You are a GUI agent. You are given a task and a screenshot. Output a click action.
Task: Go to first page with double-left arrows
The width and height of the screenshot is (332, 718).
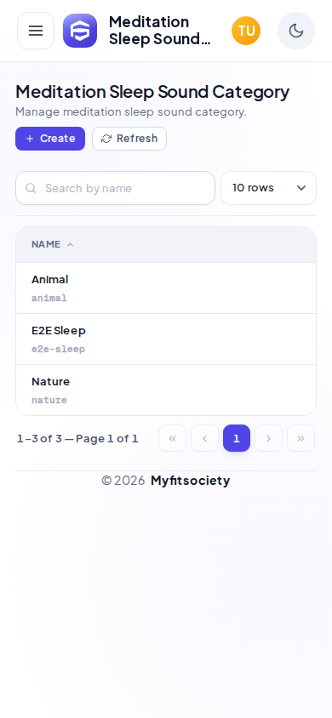172,438
